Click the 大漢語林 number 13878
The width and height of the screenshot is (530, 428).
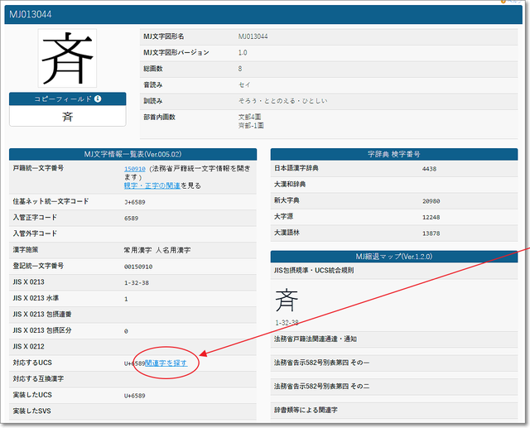click(431, 233)
